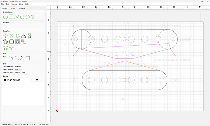Viewport: 210px width, 126px height.
Task: Click the 'Pole Spacing' dimension text
Action: [x=136, y=63]
